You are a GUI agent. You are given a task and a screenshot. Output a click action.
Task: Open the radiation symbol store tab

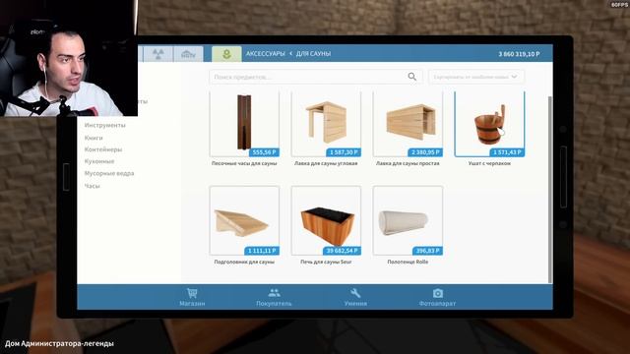(x=158, y=54)
